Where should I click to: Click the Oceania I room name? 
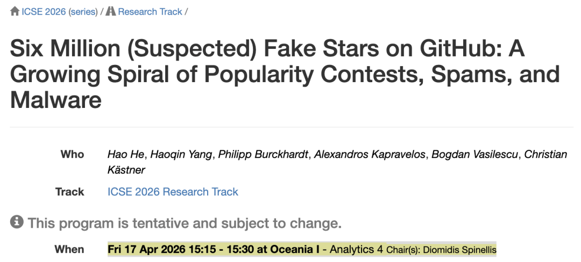pyautogui.click(x=295, y=250)
